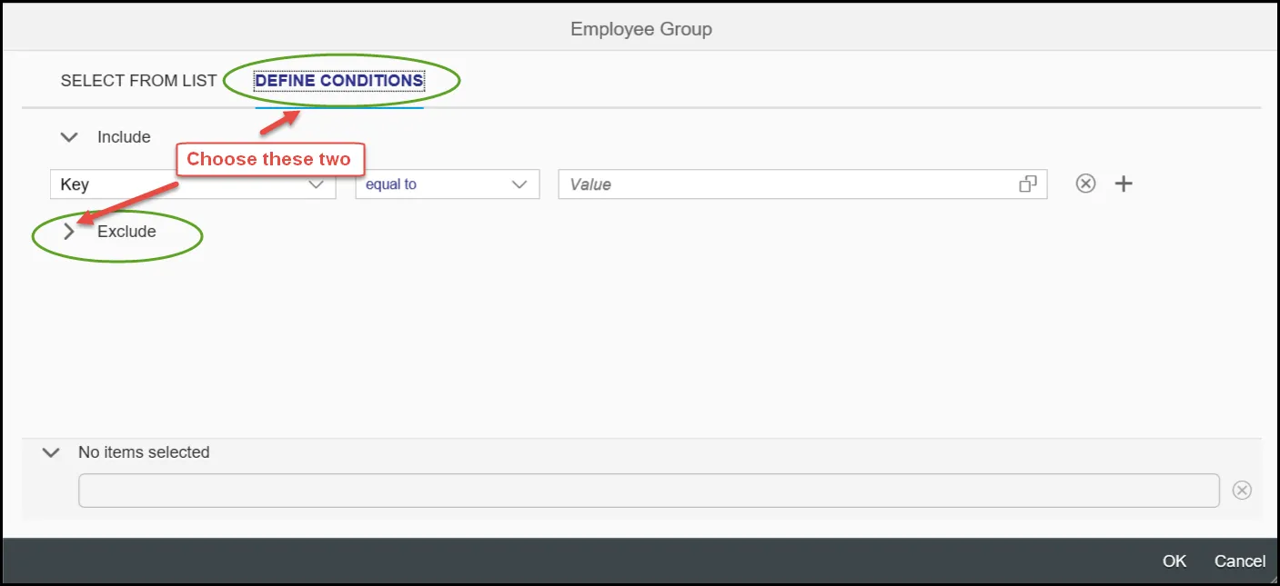Image resolution: width=1280 pixels, height=586 pixels.
Task: Expand the Exclude section chevron
Action: tap(69, 232)
